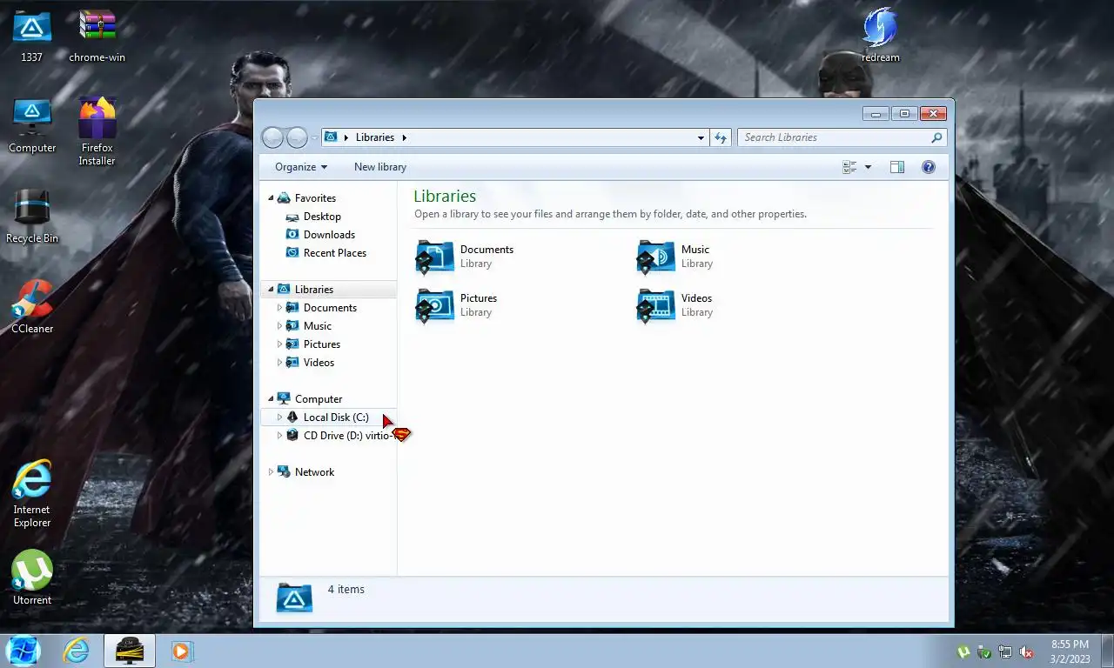Expand Pictures in navigation tree
Viewport: 1114px width, 668px height.
(279, 344)
